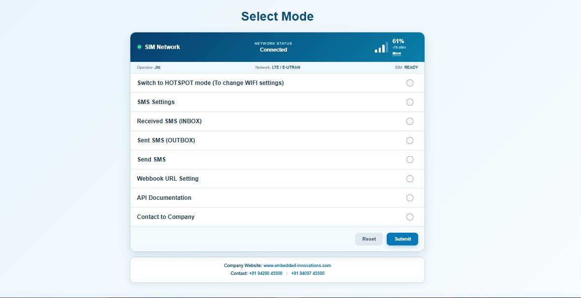
Task: Click the SIM: READY status entry
Action: pyautogui.click(x=406, y=68)
